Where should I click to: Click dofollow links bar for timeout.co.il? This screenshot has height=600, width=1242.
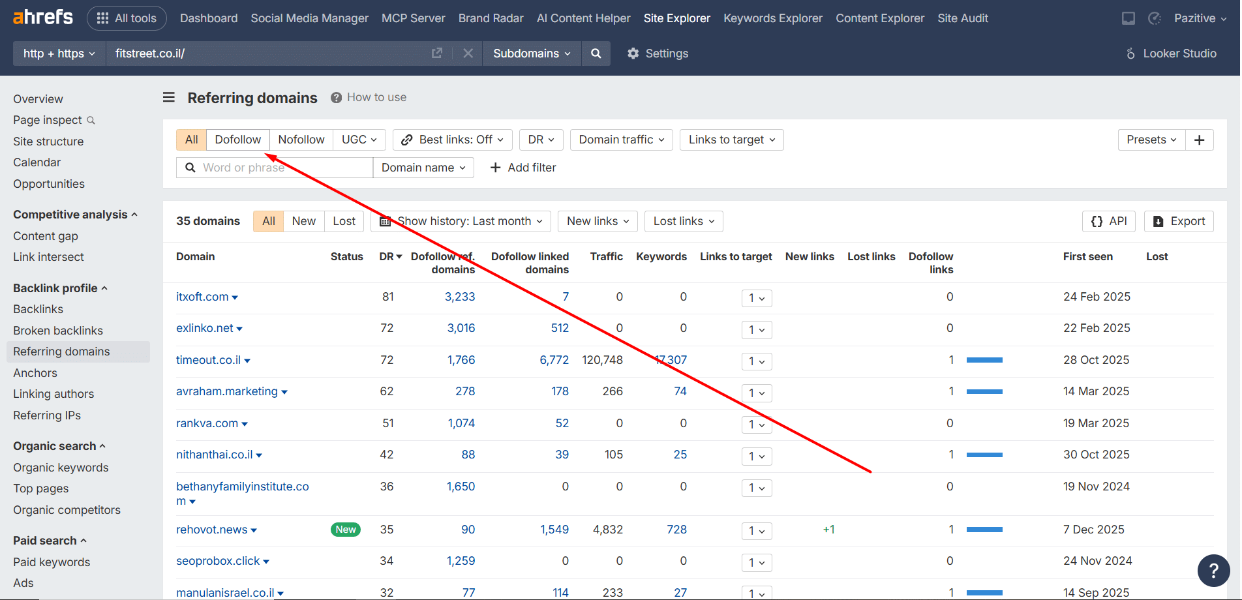[984, 360]
